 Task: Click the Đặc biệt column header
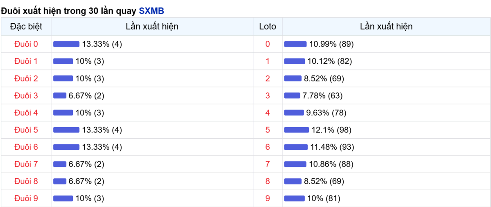(26, 27)
